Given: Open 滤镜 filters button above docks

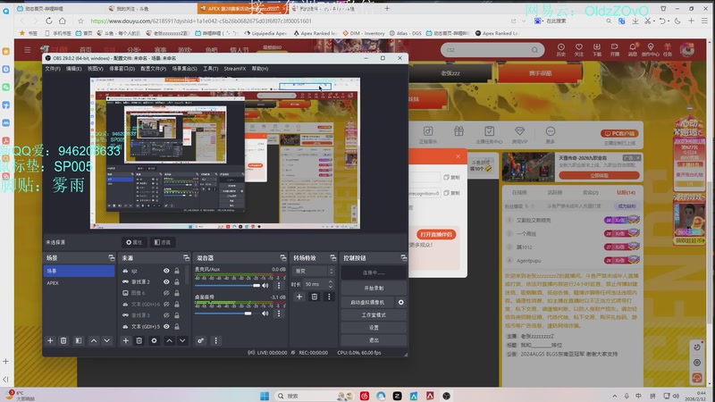Looking at the screenshot, I should coord(163,242).
